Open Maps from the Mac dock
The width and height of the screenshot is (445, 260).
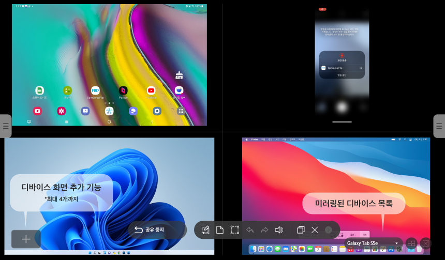pyautogui.click(x=294, y=249)
